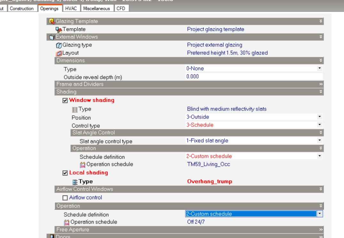
Task: Collapse the Slat Angle Control section
Action: click(321, 133)
